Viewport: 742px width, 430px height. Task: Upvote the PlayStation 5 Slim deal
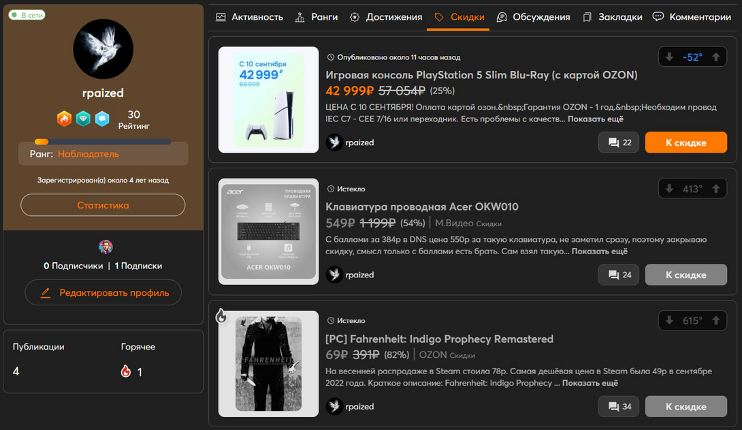(x=715, y=57)
